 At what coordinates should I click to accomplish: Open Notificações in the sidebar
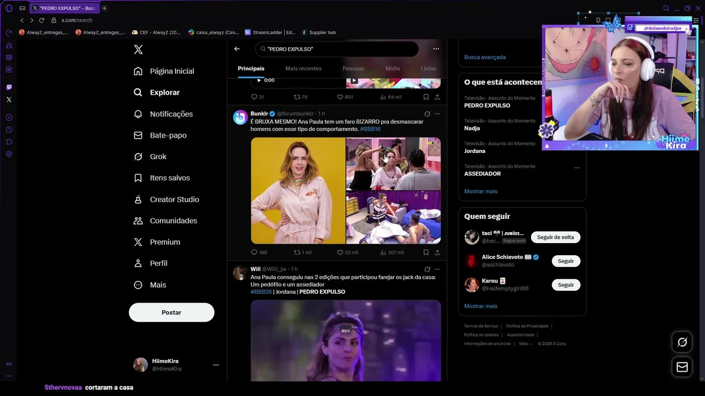[x=163, y=114]
